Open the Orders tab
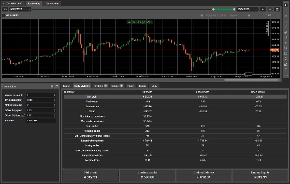The height and width of the screenshot is (184, 290). (117, 86)
